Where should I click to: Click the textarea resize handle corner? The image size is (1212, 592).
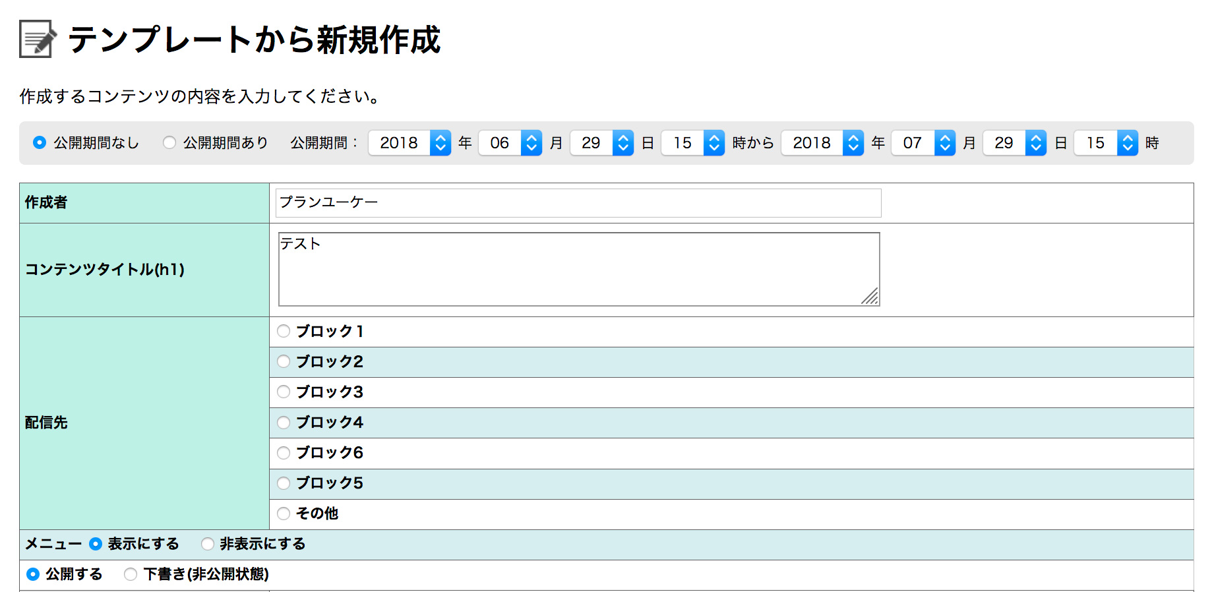(x=871, y=297)
